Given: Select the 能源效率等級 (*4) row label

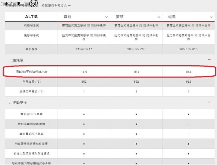Looking at the screenshot, I should point(31,92).
